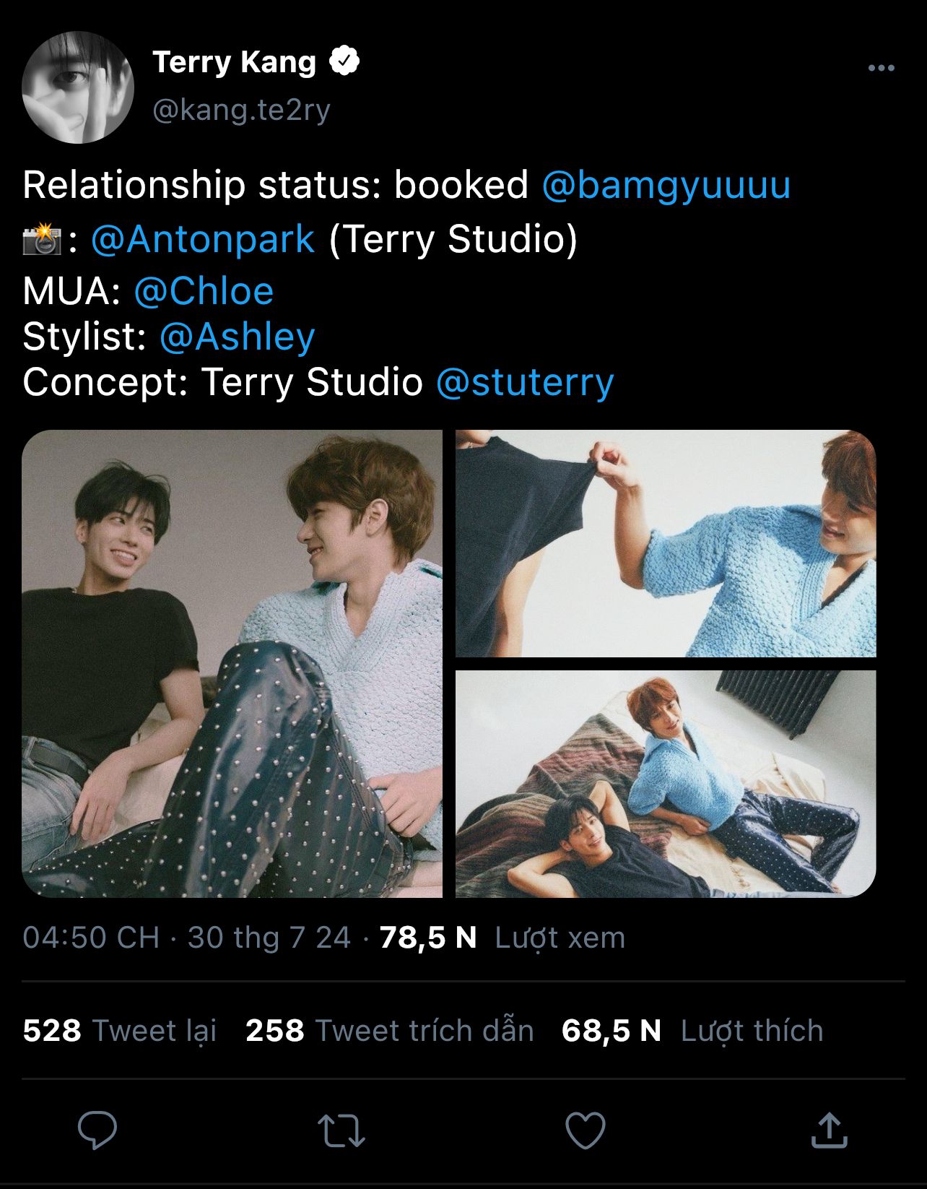Open the @stuterry studio mention

point(525,382)
